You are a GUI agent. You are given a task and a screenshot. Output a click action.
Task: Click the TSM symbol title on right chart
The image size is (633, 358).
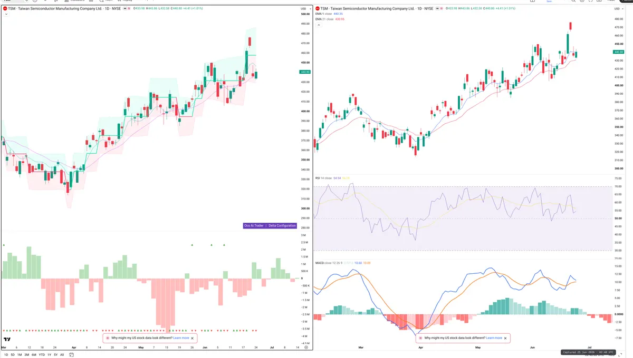click(378, 9)
